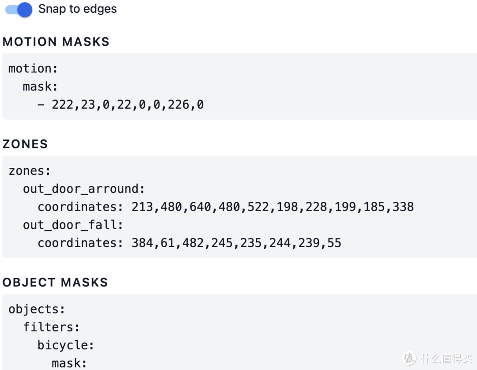Click the out_door_arround zone name

[83, 189]
